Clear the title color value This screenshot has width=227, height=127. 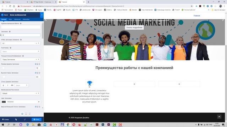tap(39, 102)
